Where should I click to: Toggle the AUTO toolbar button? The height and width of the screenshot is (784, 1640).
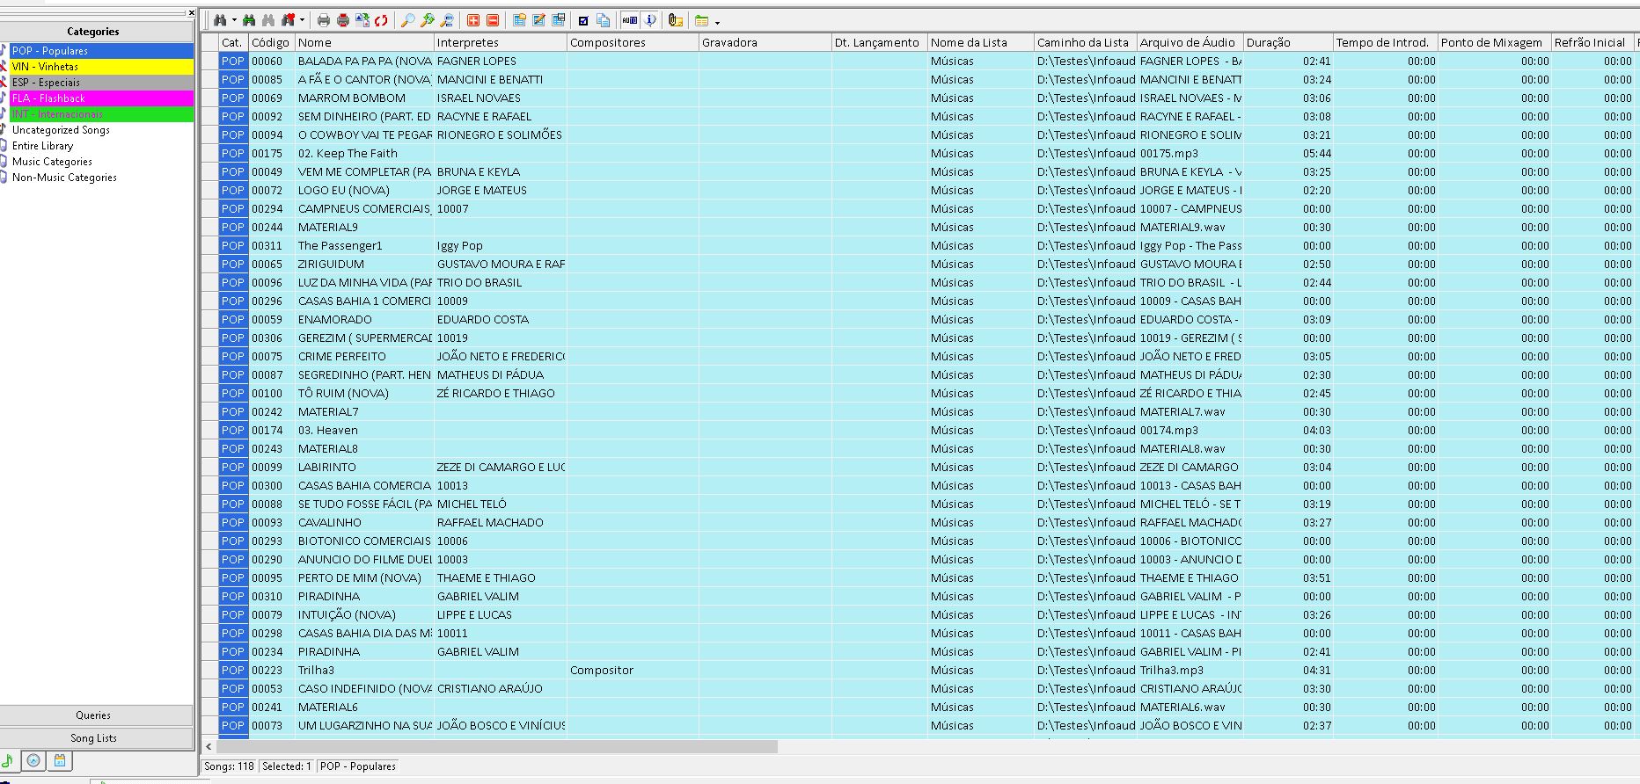pos(630,20)
